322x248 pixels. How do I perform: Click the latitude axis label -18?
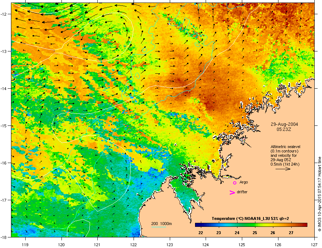click(x=4, y=237)
